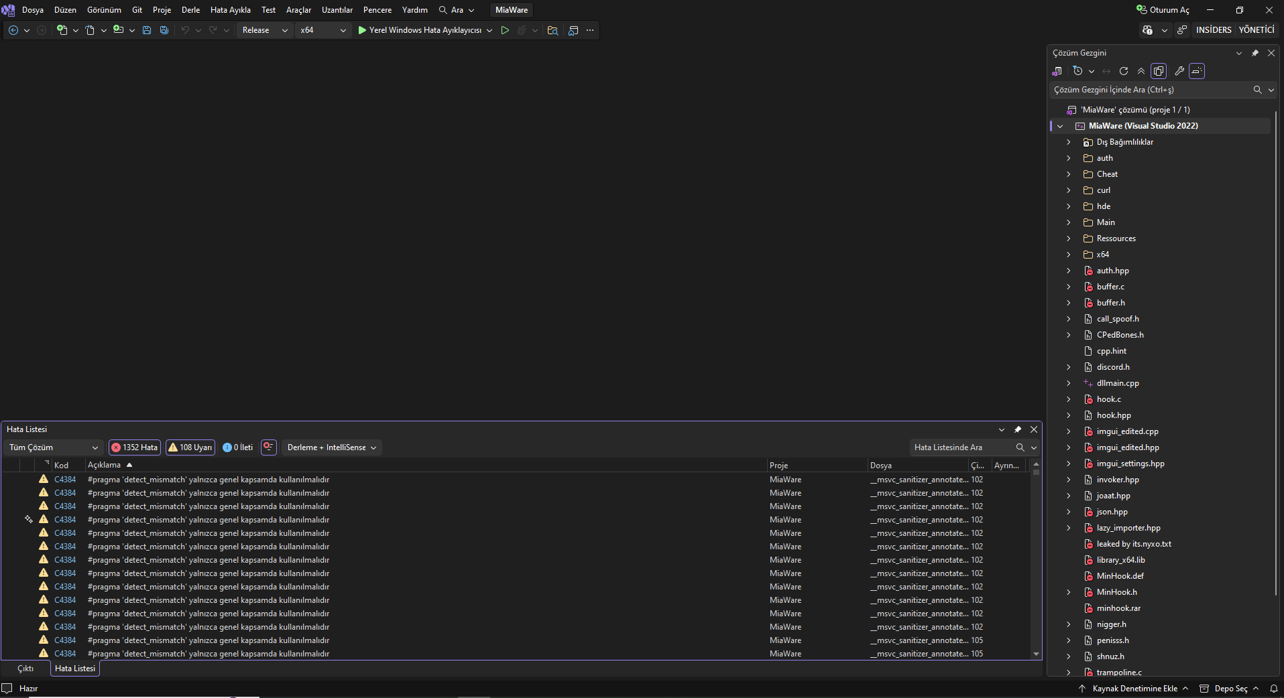Click the scroll down arrow in Hata Listesi
Screen dimensions: 1284x698
(1036, 654)
